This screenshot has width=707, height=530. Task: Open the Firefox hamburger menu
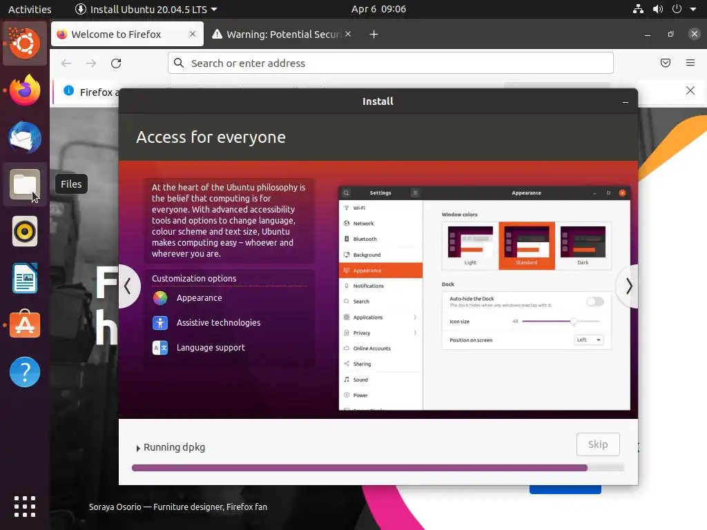pyautogui.click(x=690, y=63)
